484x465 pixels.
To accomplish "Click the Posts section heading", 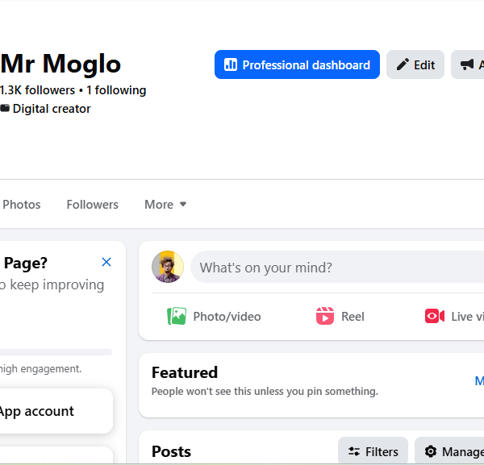I will coord(171,451).
